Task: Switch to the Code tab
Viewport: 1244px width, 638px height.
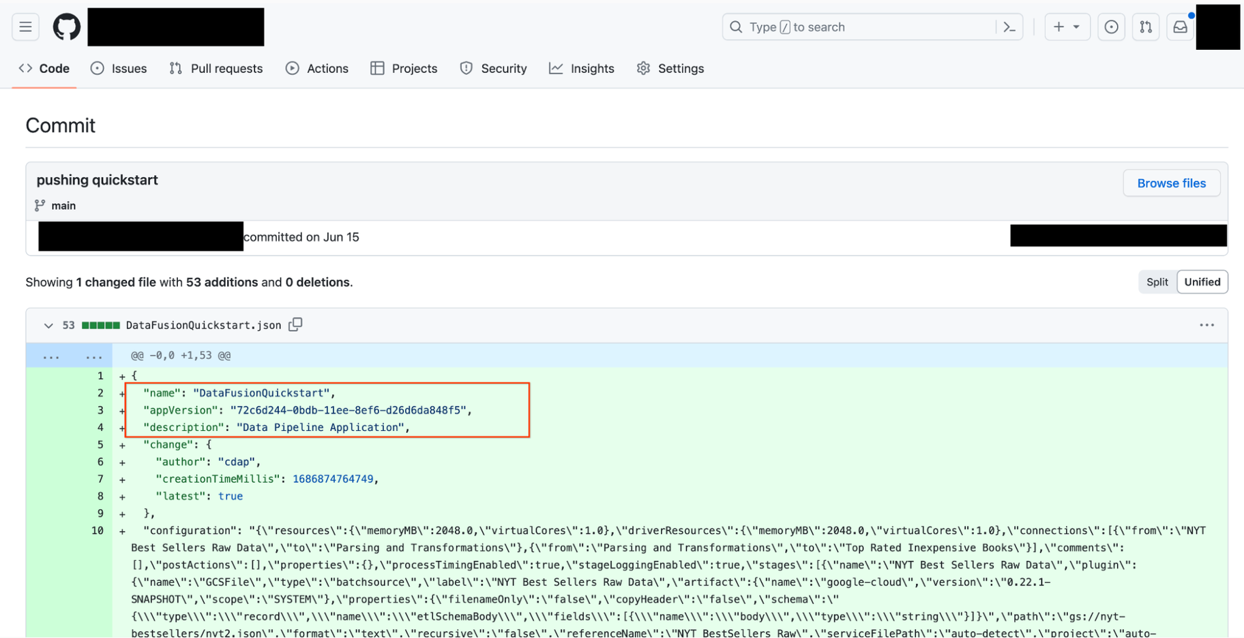Action: (44, 68)
